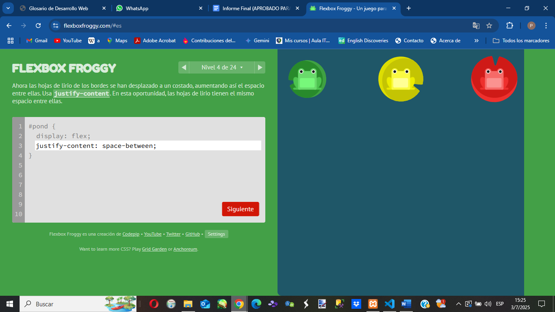Click the site information icon in address bar
The width and height of the screenshot is (555, 312).
[x=56, y=26]
